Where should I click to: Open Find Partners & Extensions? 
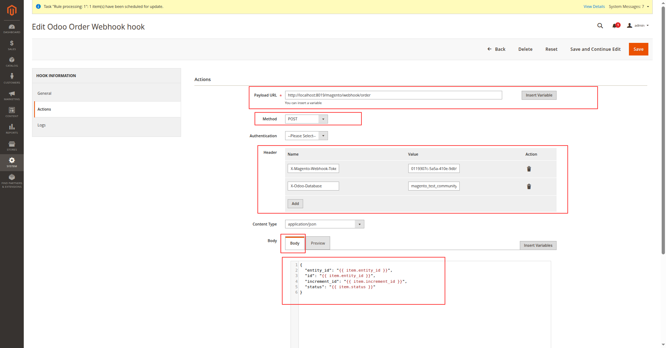point(12,180)
